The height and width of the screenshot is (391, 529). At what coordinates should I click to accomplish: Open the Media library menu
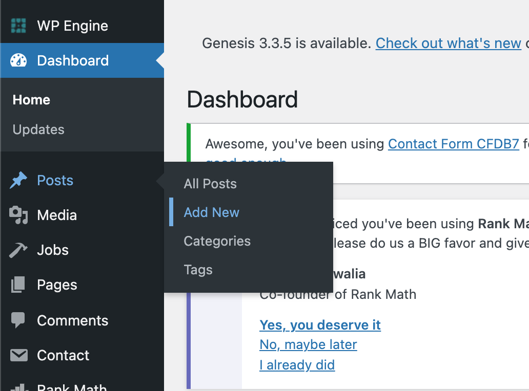(x=83, y=215)
